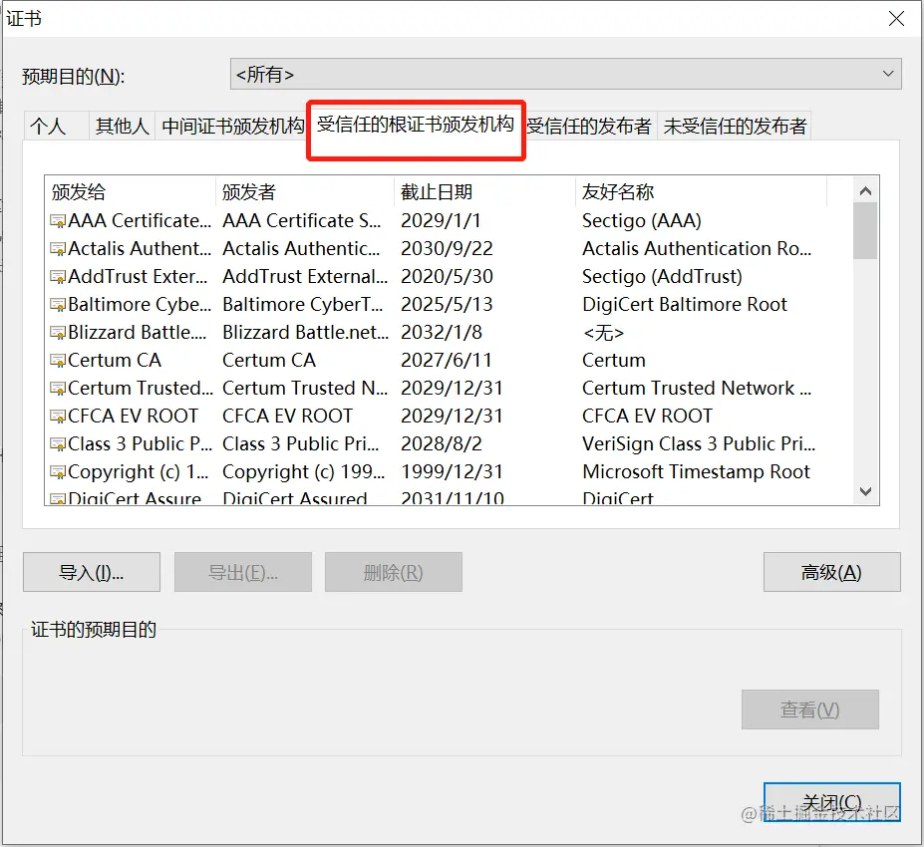The height and width of the screenshot is (847, 924).
Task: Click the 关闭(C) close button
Action: pos(831,801)
